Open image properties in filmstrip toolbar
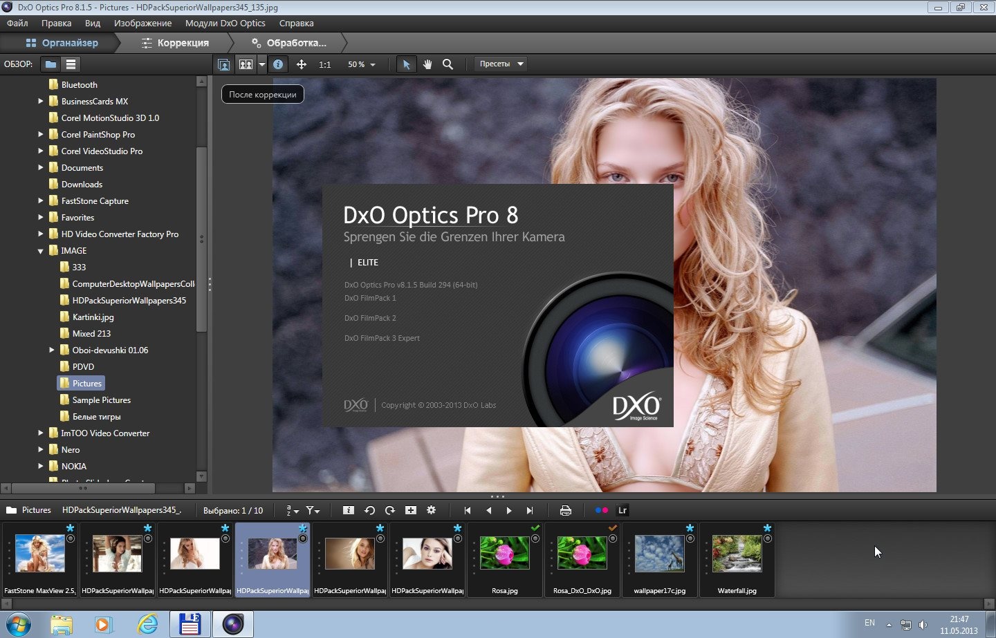This screenshot has height=638, width=996. pyautogui.click(x=349, y=510)
